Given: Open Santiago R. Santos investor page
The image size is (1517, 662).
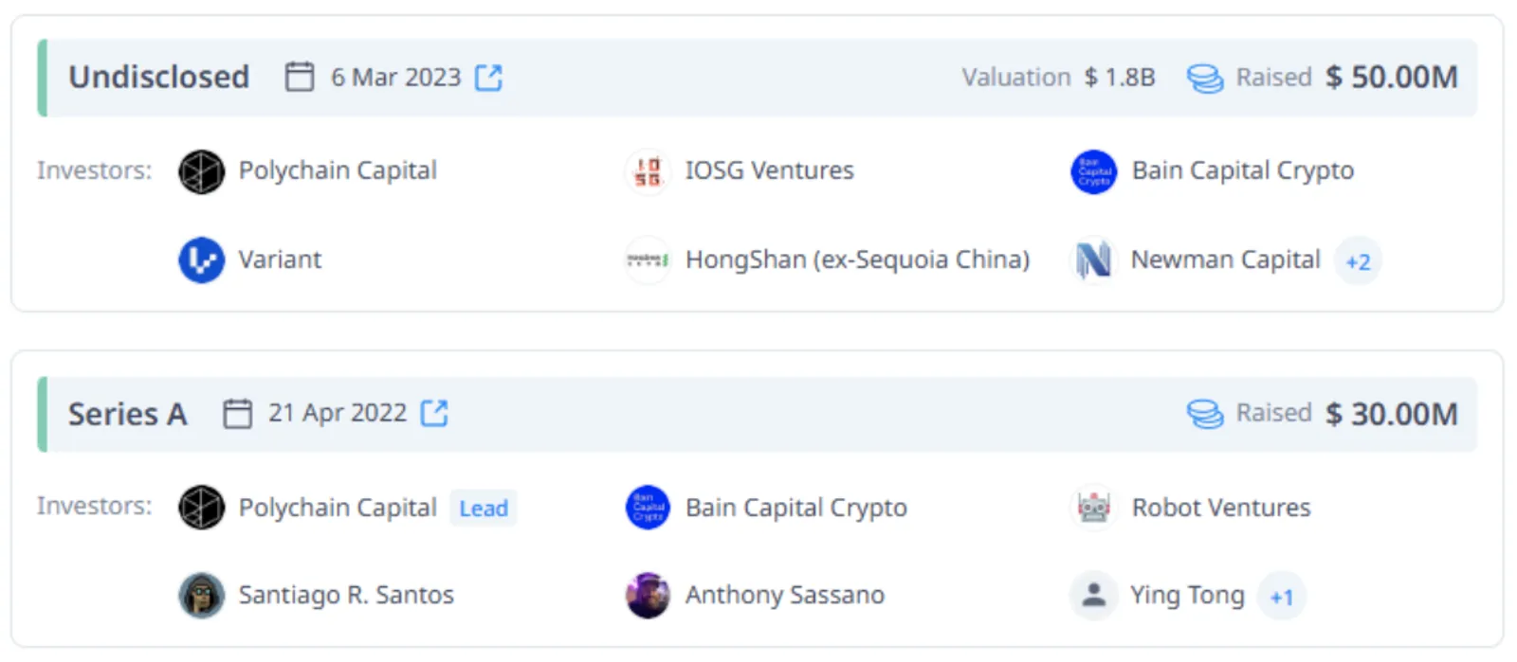Looking at the screenshot, I should coord(346,595).
